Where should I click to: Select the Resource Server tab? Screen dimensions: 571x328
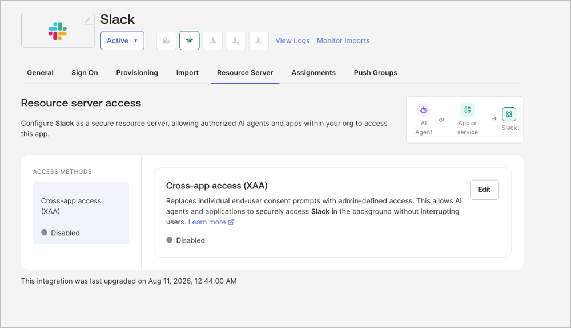[245, 73]
